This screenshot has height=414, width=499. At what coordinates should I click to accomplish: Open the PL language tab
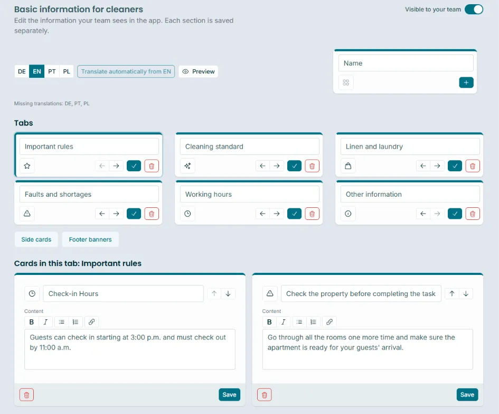tap(67, 71)
